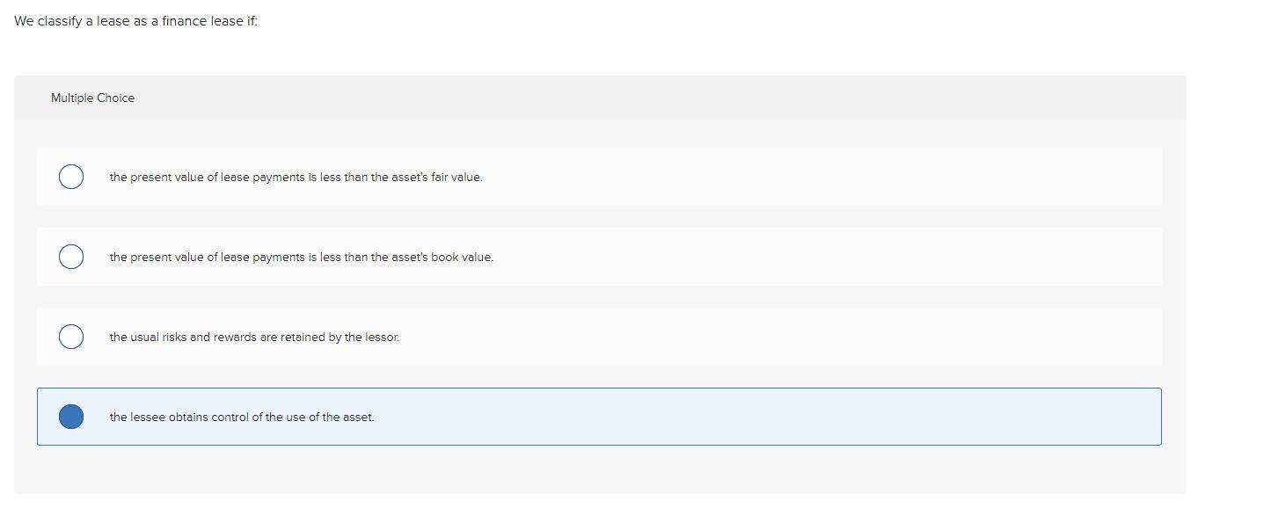The image size is (1271, 523).
Task: Click text 'the usual risks and rewards are retained'
Action: pyautogui.click(x=254, y=338)
